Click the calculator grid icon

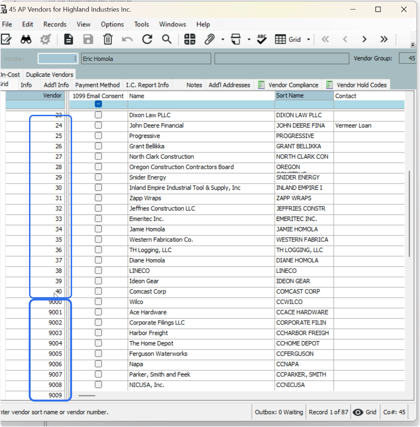[190, 39]
